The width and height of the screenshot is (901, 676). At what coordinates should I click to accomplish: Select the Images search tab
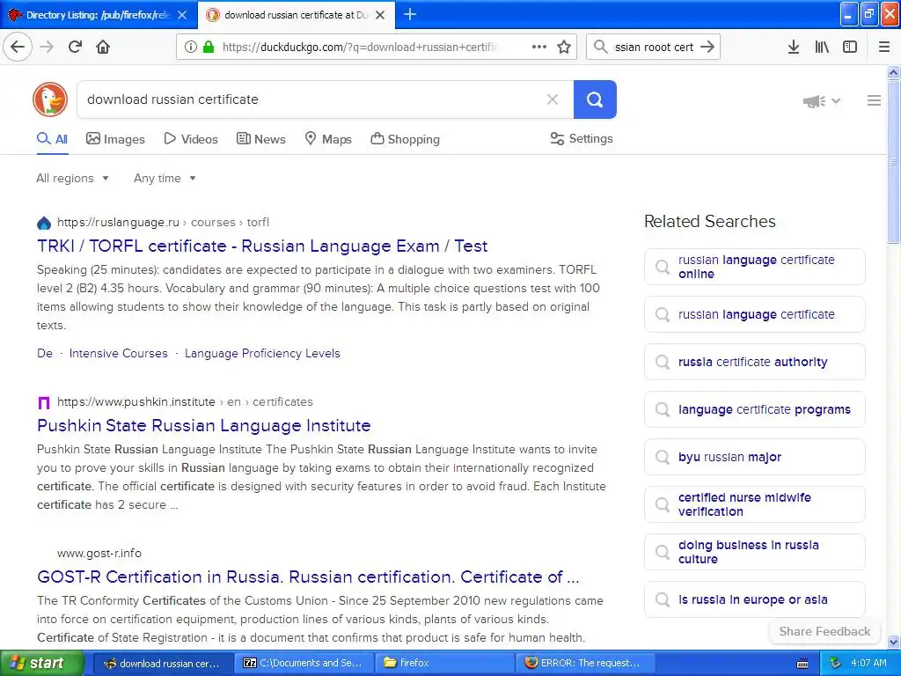tap(115, 139)
